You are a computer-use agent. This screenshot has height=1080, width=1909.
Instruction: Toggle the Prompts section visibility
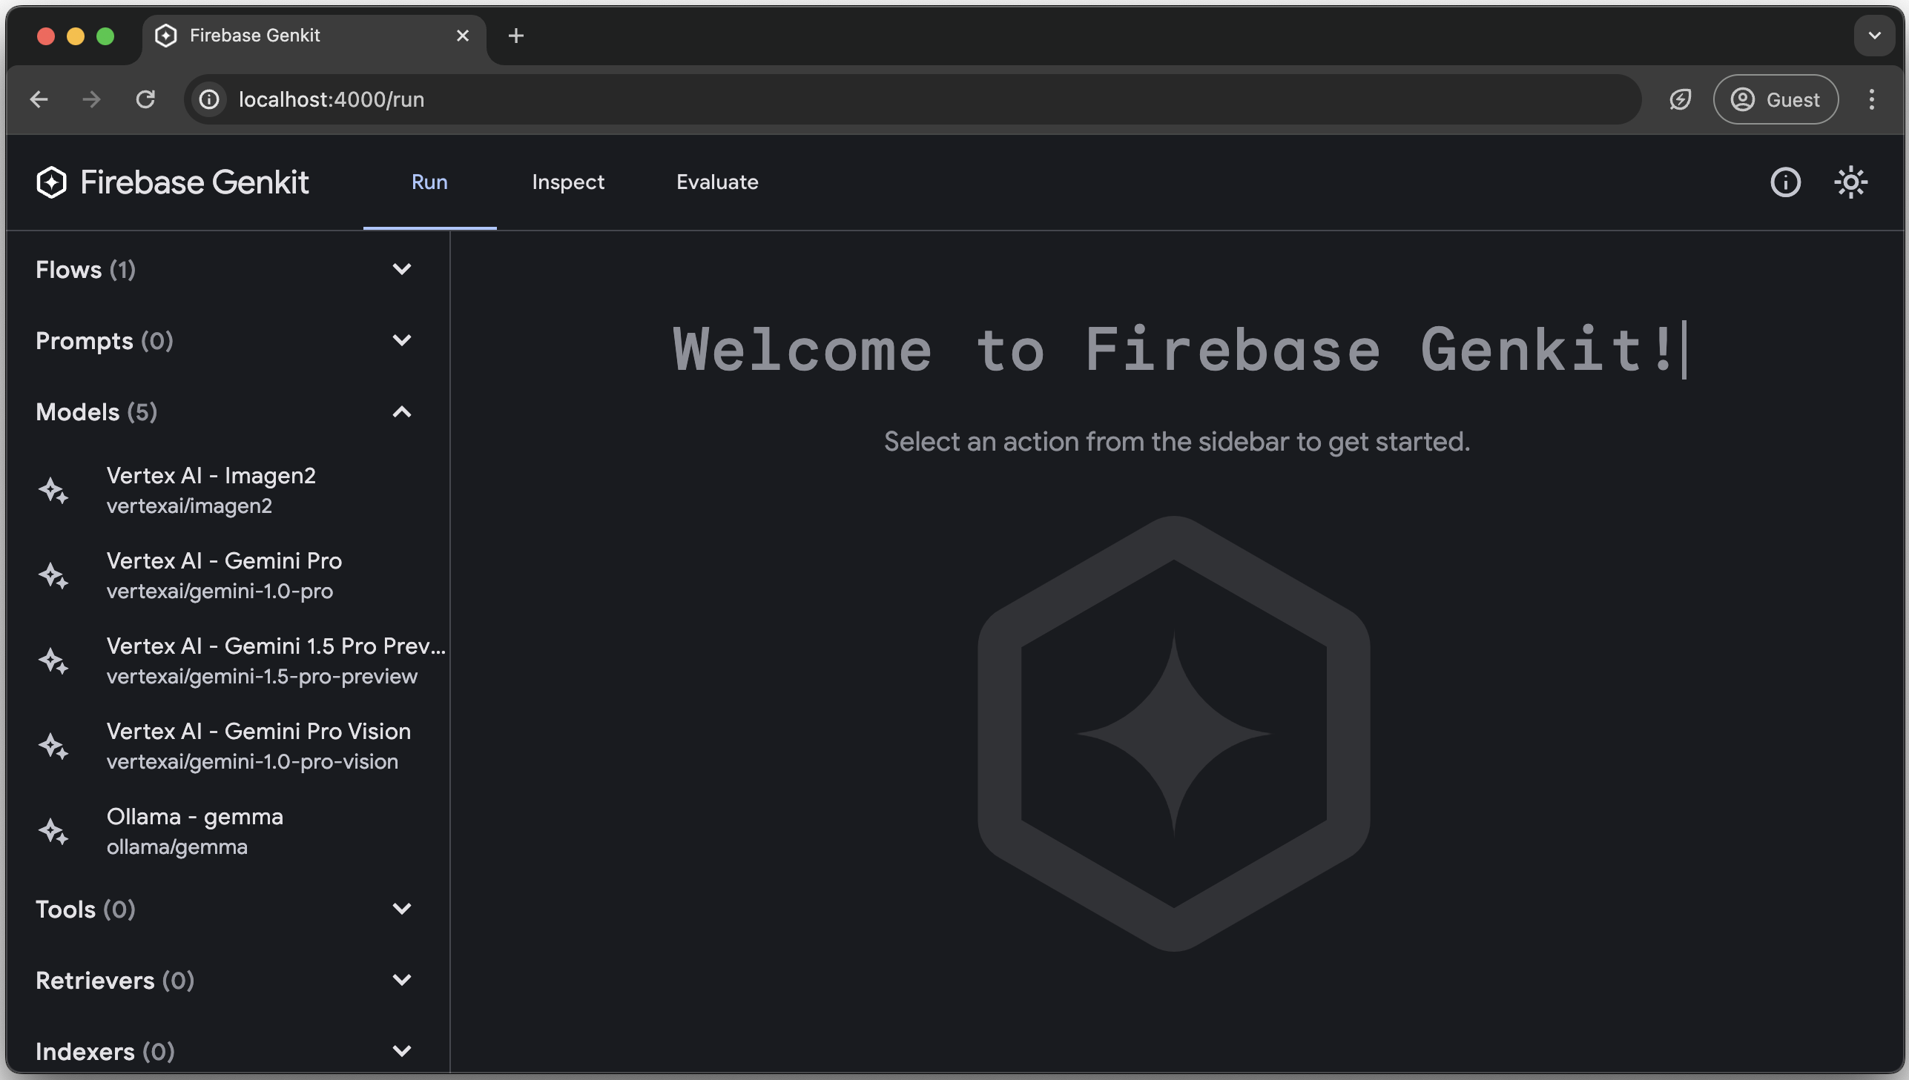click(401, 341)
